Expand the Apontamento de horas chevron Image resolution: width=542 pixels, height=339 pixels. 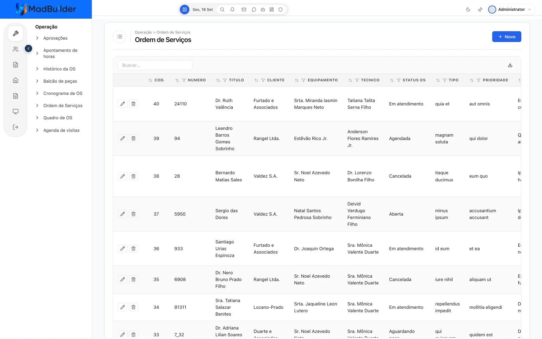pyautogui.click(x=37, y=53)
